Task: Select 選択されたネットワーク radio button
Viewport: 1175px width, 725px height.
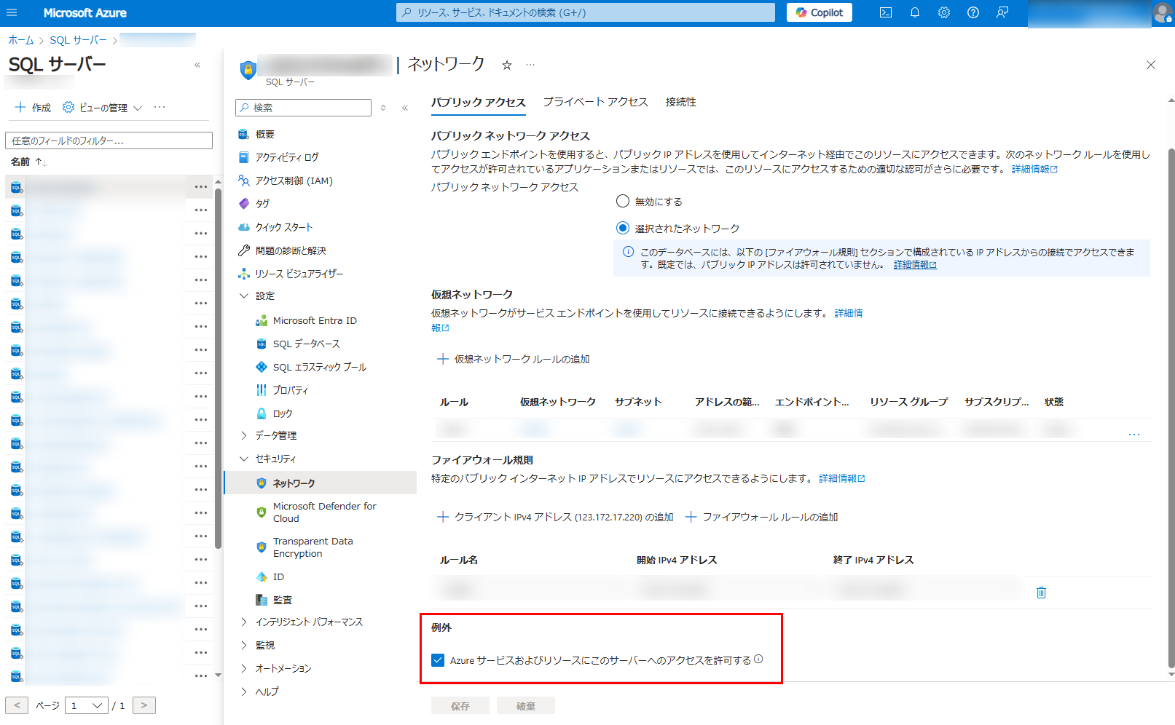Action: (x=623, y=229)
